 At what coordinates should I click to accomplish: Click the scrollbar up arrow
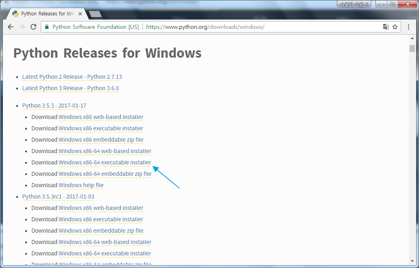tap(412, 38)
